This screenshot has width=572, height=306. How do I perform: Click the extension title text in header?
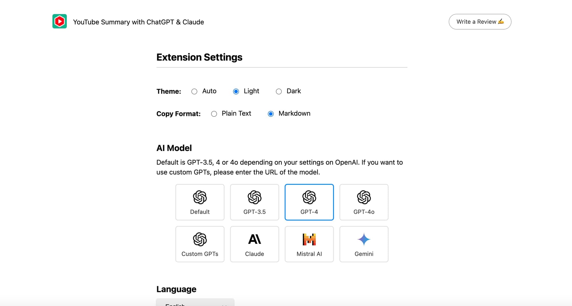[x=138, y=22]
